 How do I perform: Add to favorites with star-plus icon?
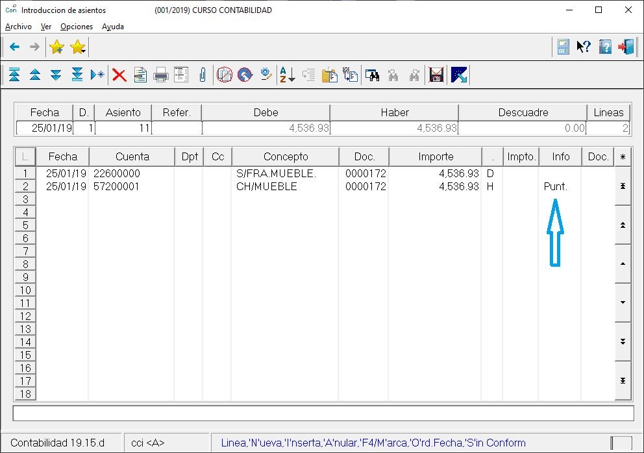(x=56, y=47)
